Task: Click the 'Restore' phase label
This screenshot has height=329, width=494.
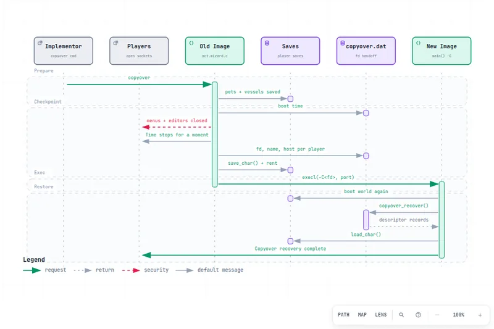Action: coord(44,186)
